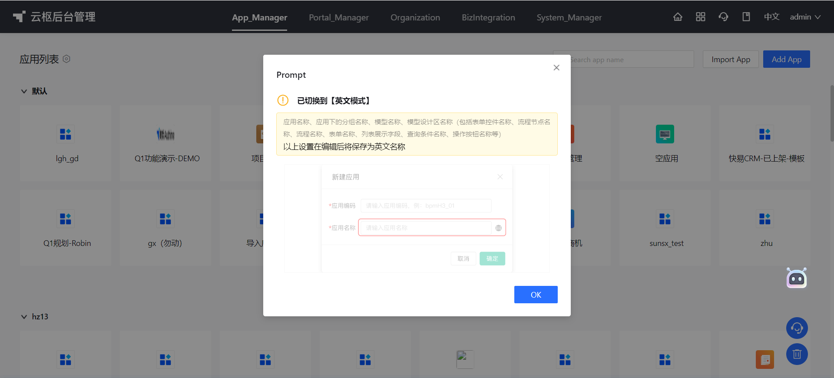Open the App_Manager tab

259,17
